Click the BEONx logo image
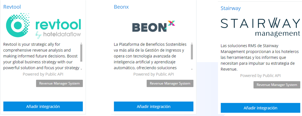The width and height of the screenshot is (302, 116). pyautogui.click(x=153, y=27)
